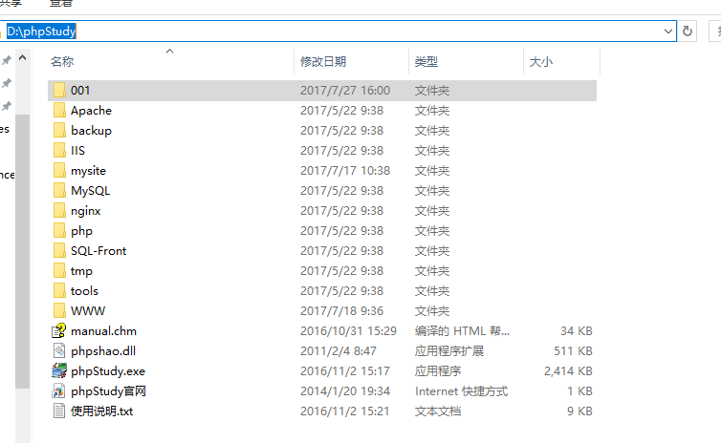Click the size value 2,414 KB
This screenshot has height=443, width=721.
click(568, 371)
